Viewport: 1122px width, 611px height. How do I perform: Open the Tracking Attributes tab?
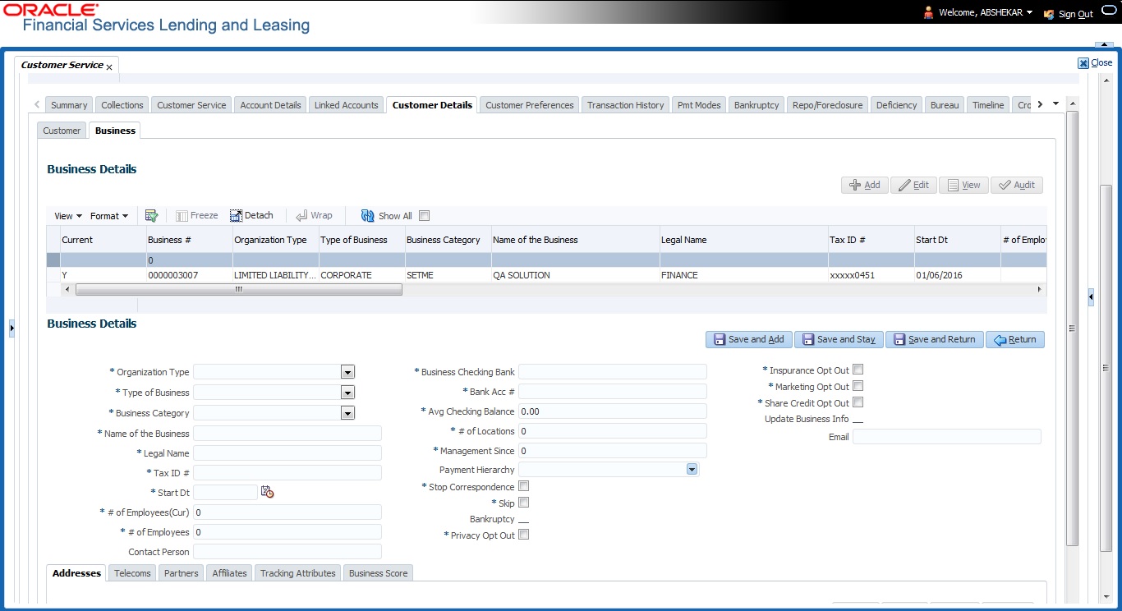[x=298, y=573]
